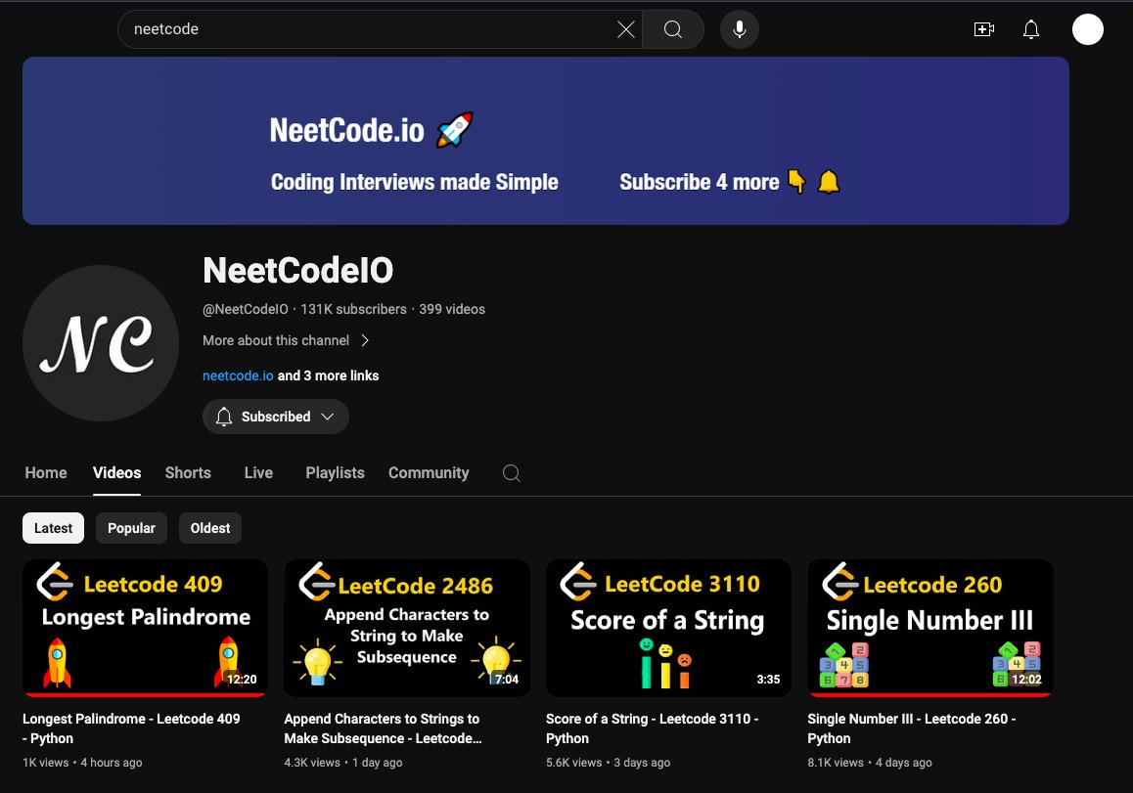1133x793 pixels.
Task: Click the 8.1K views 4 days ago text
Action: point(869,763)
